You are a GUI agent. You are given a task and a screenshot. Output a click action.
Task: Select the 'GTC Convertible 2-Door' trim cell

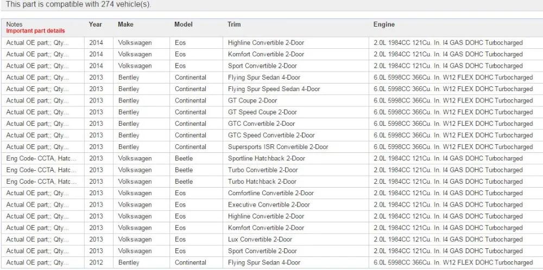[x=262, y=124]
